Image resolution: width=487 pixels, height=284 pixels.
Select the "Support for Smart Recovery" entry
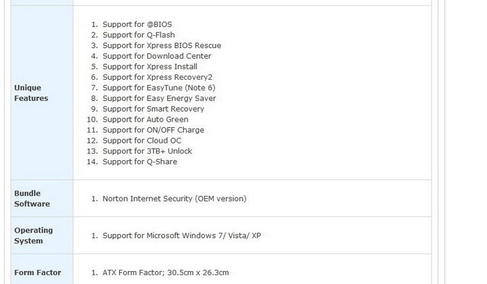point(154,109)
